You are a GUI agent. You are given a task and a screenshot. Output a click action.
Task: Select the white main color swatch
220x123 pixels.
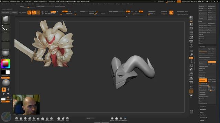coord(8,72)
